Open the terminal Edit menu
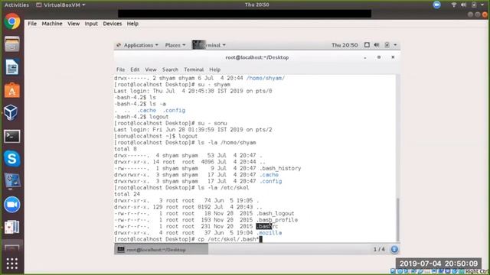490x275 pixels. [135, 70]
